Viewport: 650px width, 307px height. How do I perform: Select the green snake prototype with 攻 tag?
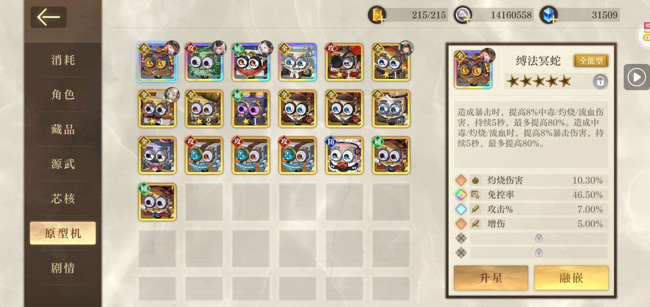[204, 62]
